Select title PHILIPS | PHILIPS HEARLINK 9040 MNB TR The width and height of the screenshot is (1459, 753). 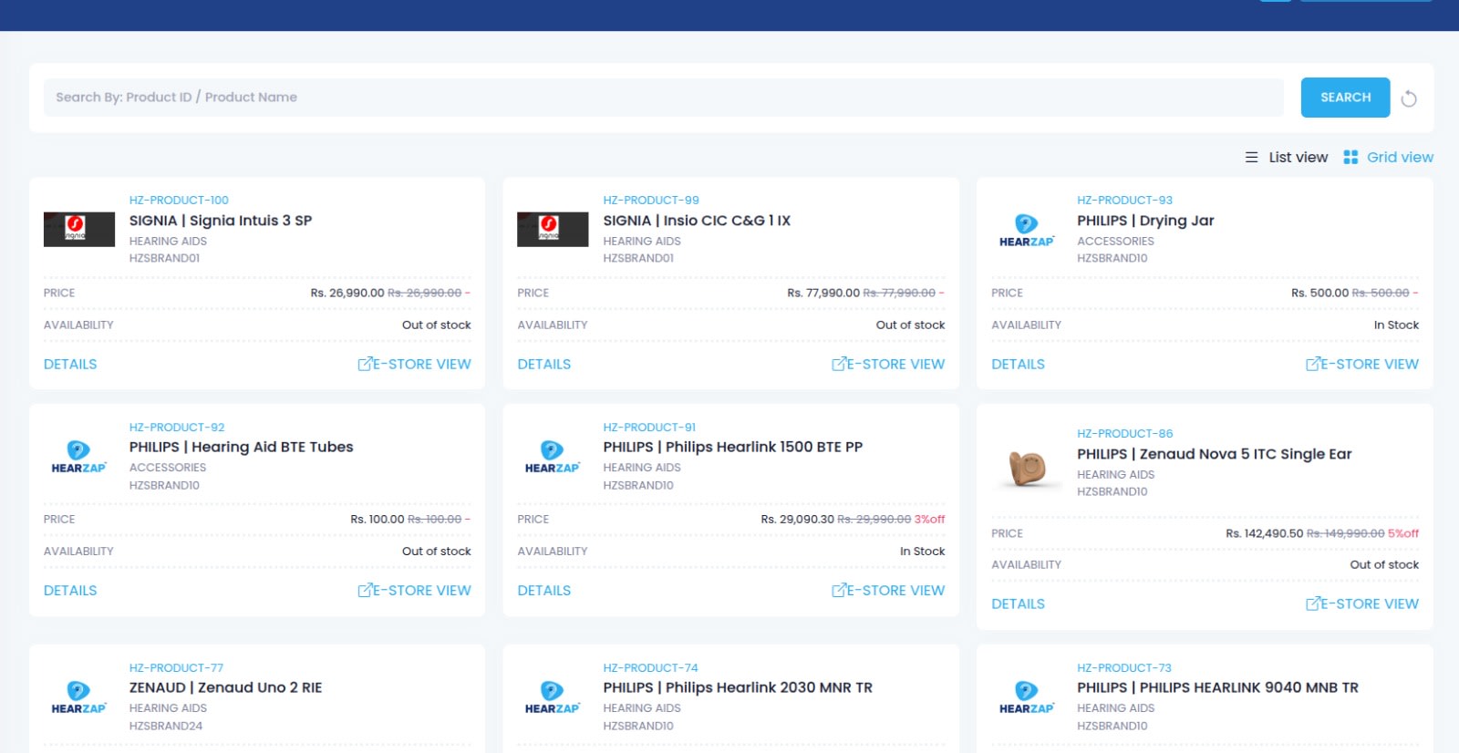(x=1217, y=687)
